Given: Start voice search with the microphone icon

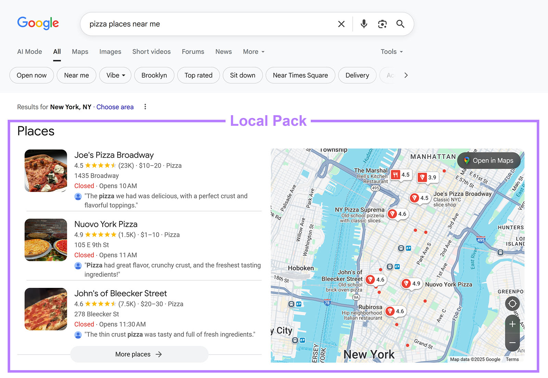Looking at the screenshot, I should [x=363, y=24].
